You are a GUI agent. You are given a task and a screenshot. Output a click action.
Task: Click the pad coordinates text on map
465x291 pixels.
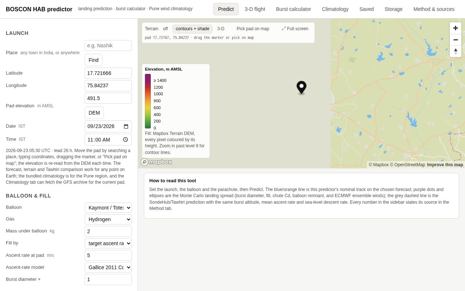[199, 38]
